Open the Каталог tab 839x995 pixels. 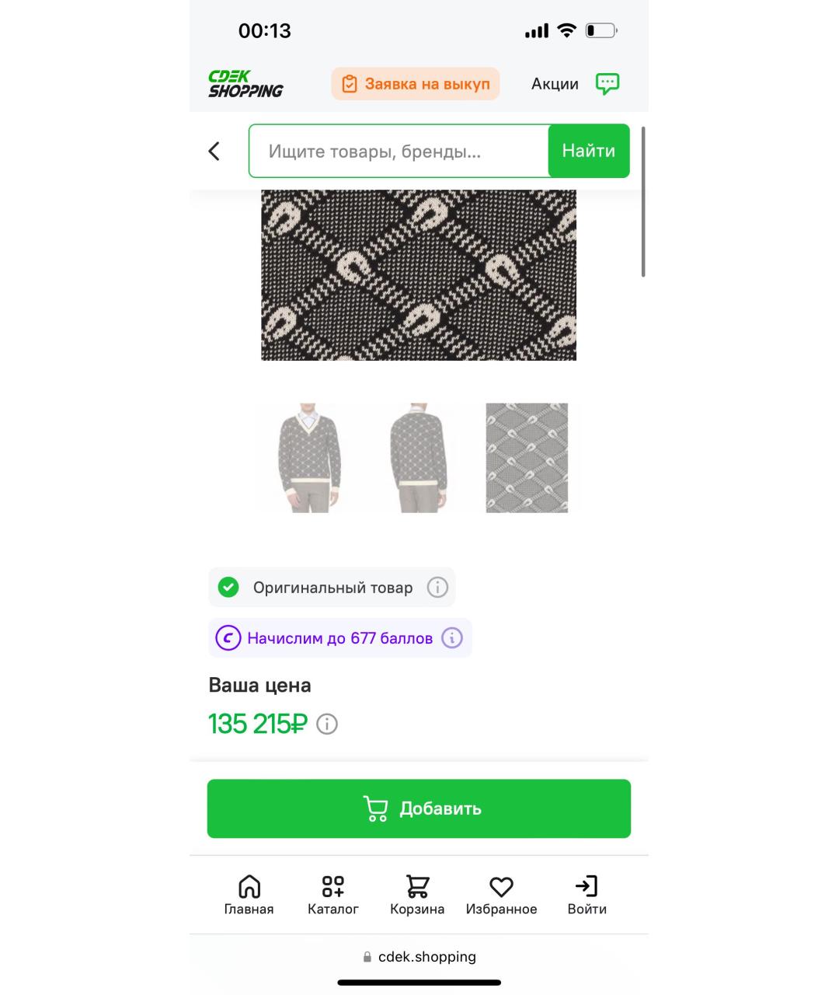[x=333, y=895]
